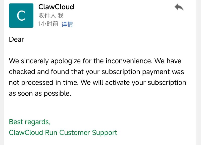Open the teal "C" sender avatar
This screenshot has width=201, height=145.
tap(21, 15)
